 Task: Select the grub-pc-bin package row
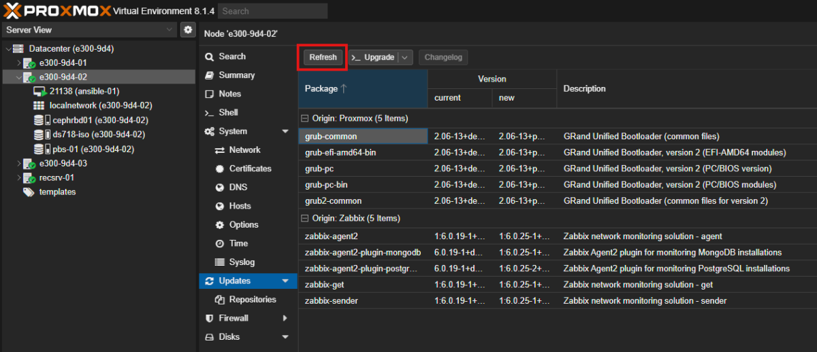[558, 185]
